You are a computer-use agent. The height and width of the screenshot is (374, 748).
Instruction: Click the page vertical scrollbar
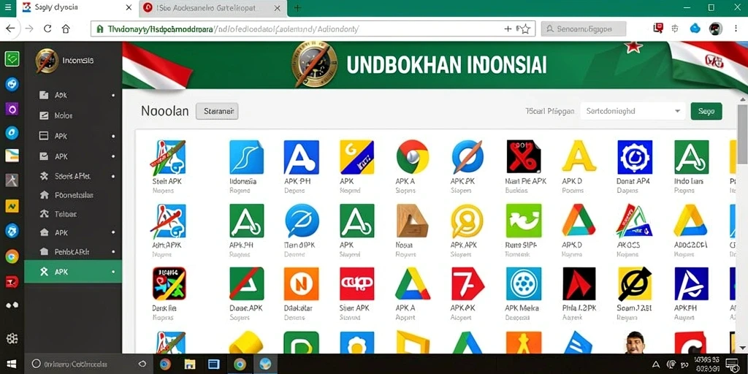(x=742, y=133)
